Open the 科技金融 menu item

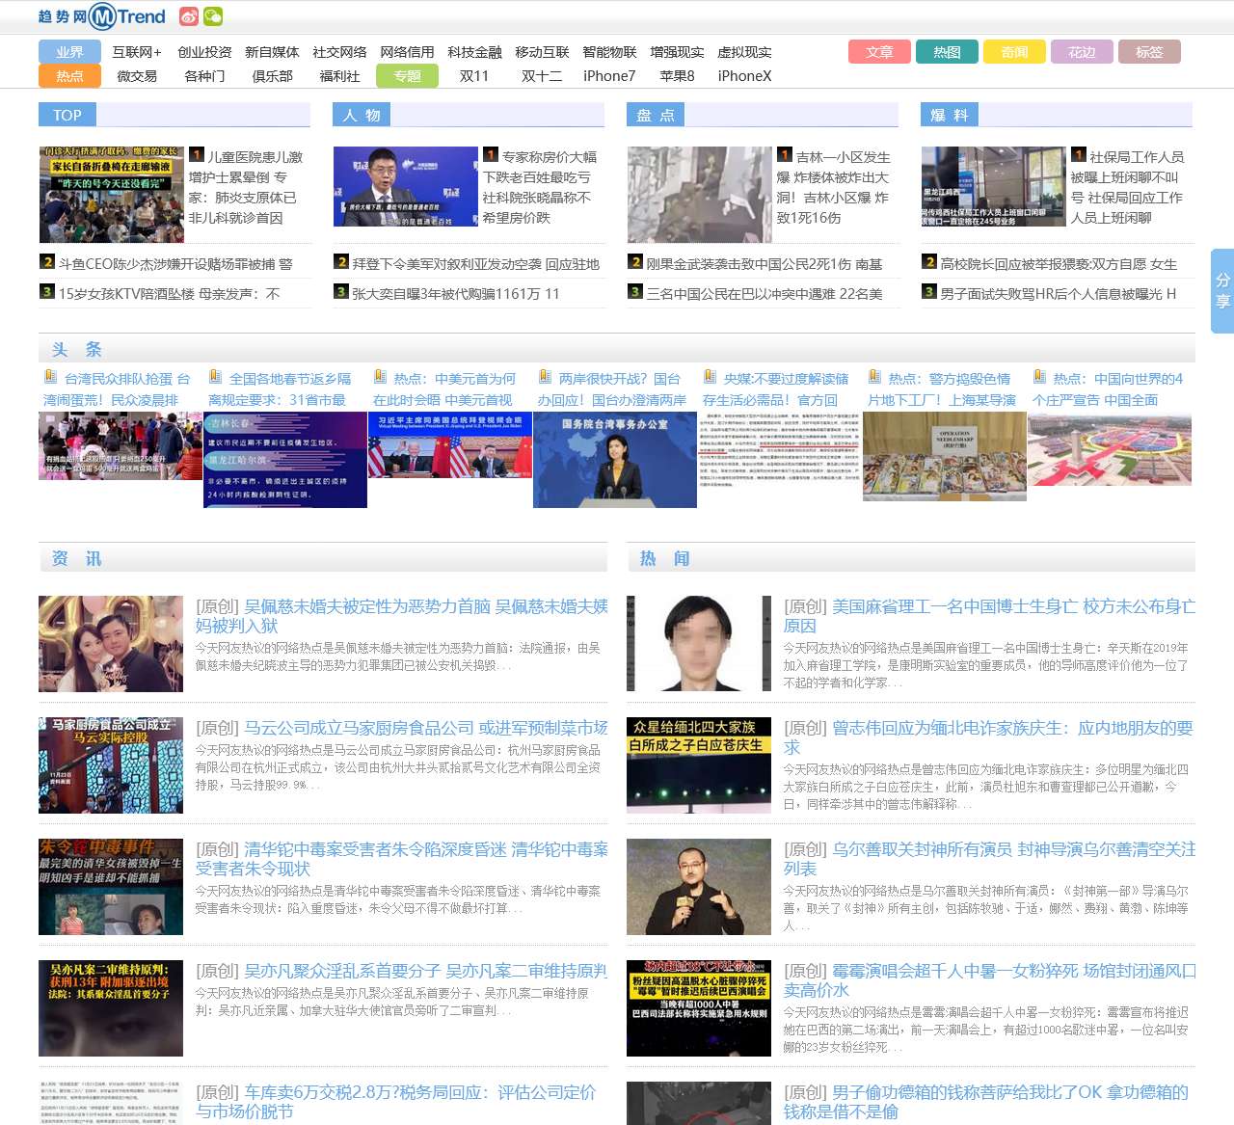point(474,52)
